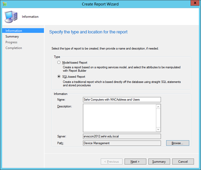This screenshot has height=170, width=201.
Task: Go to the Next wizard page
Action: (135, 162)
